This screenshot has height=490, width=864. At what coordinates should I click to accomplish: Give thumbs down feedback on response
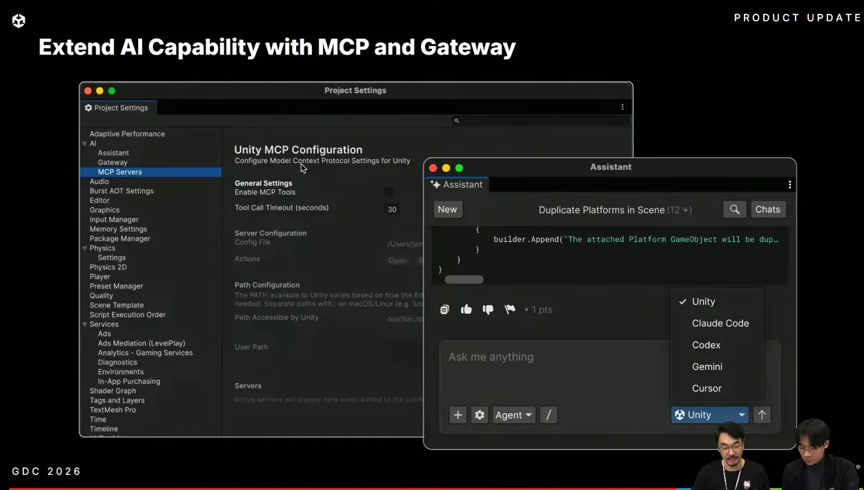pyautogui.click(x=488, y=309)
